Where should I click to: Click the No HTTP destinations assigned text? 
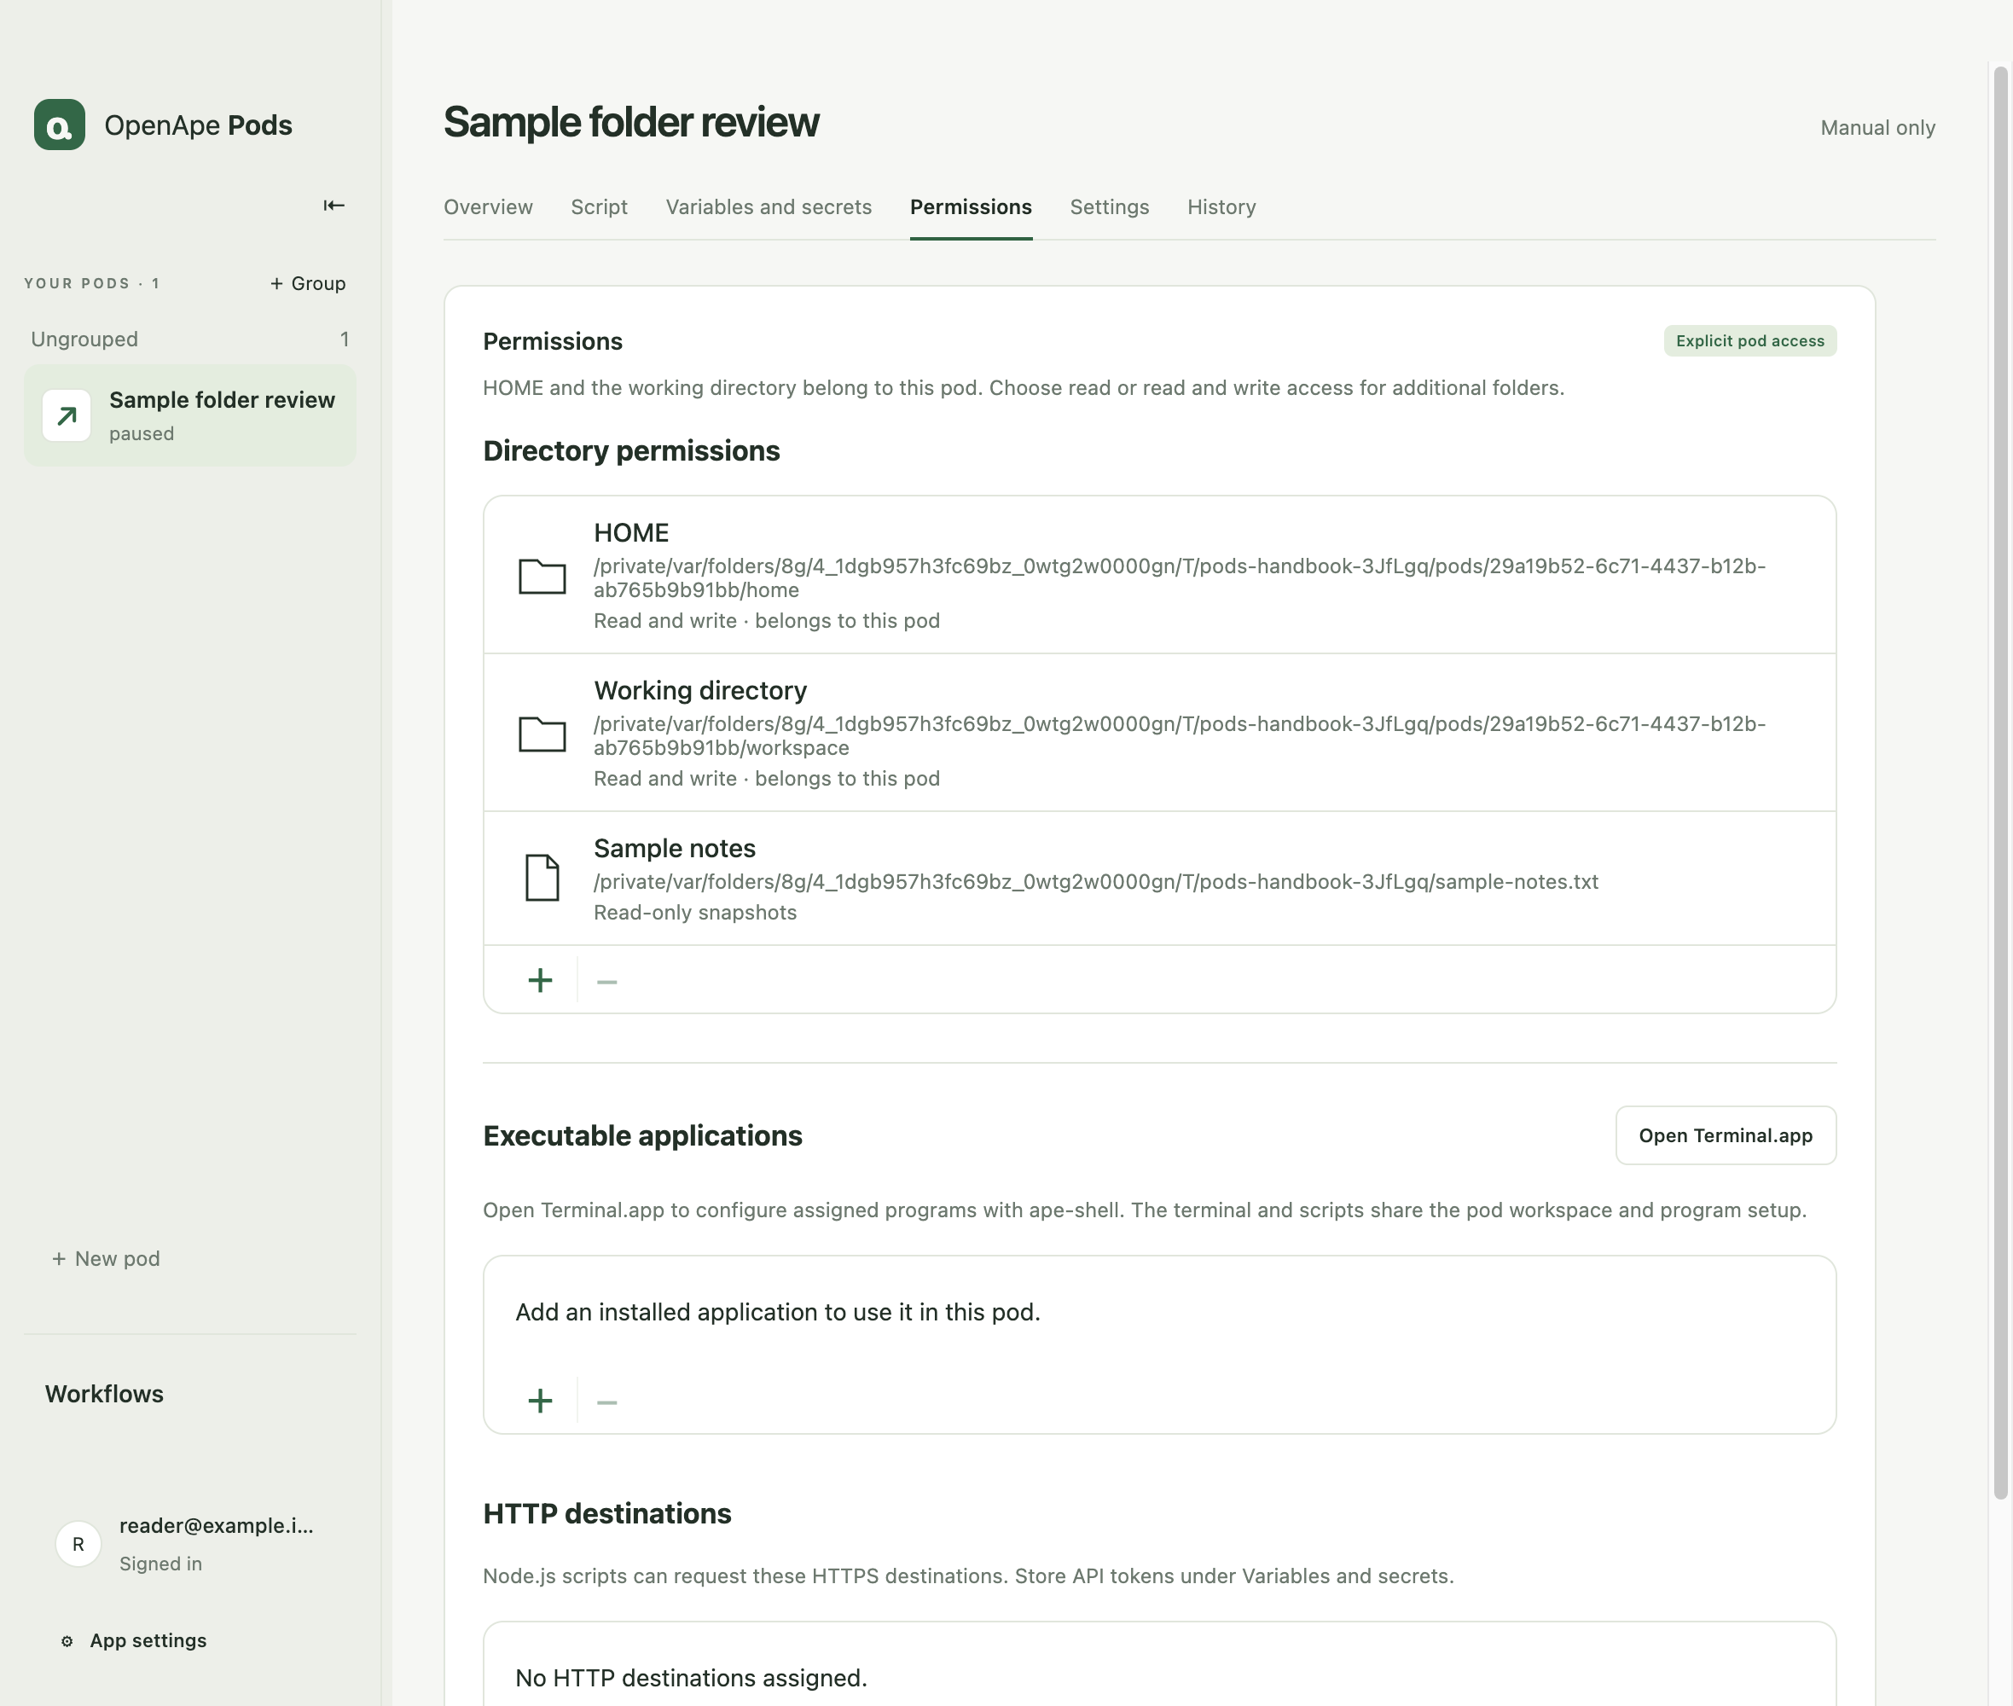691,1678
